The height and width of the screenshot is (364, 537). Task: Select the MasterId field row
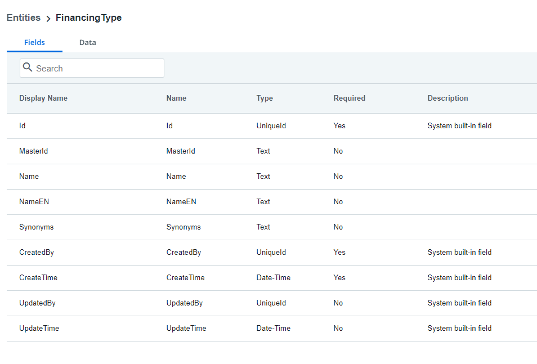(272, 151)
